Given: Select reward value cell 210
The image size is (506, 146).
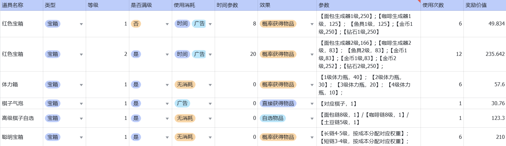Looking at the screenshot, I should coord(485,137).
